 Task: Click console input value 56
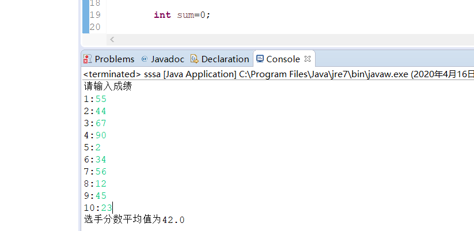point(101,172)
